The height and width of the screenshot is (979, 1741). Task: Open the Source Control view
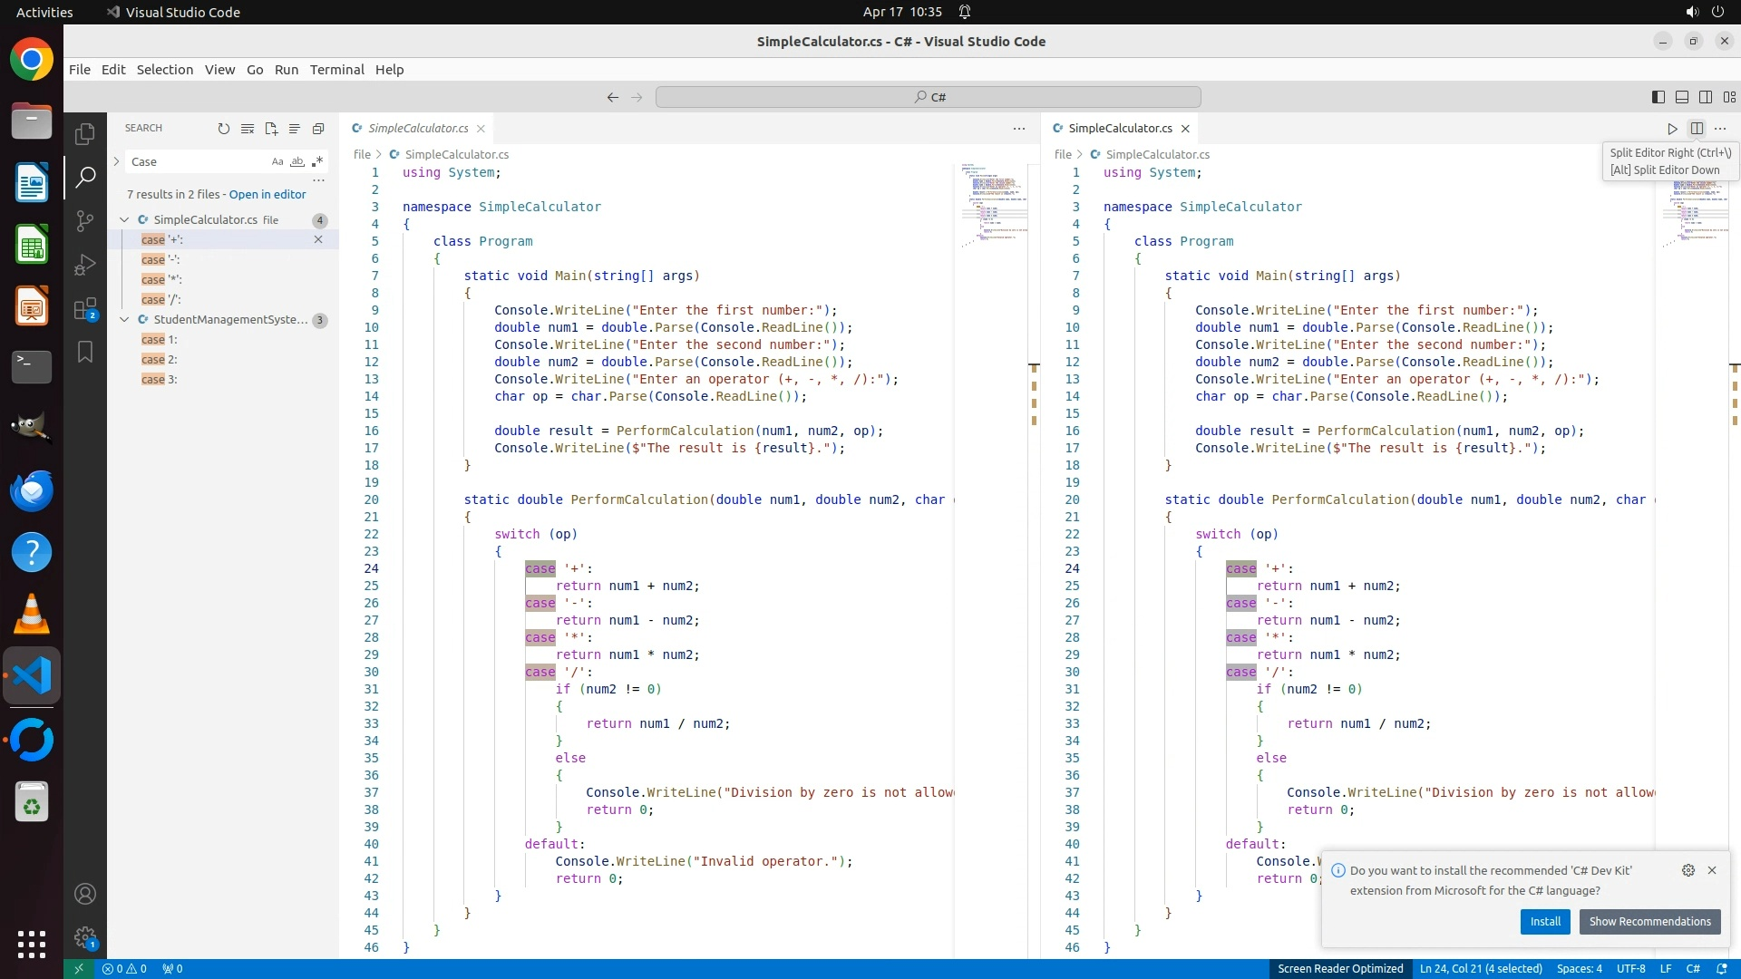(x=85, y=220)
